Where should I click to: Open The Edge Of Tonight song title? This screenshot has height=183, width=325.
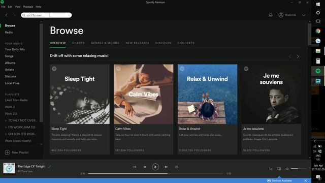[x=31, y=166]
